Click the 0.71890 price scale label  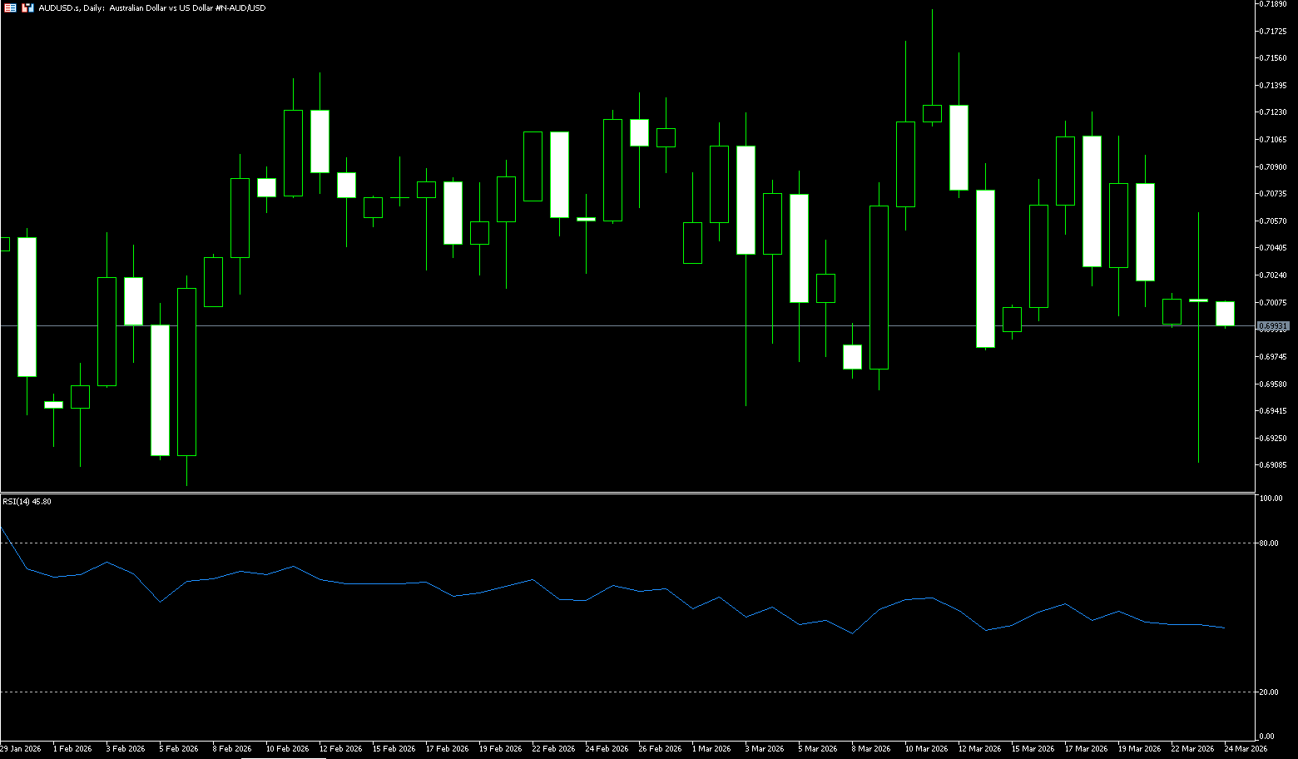point(1274,4)
